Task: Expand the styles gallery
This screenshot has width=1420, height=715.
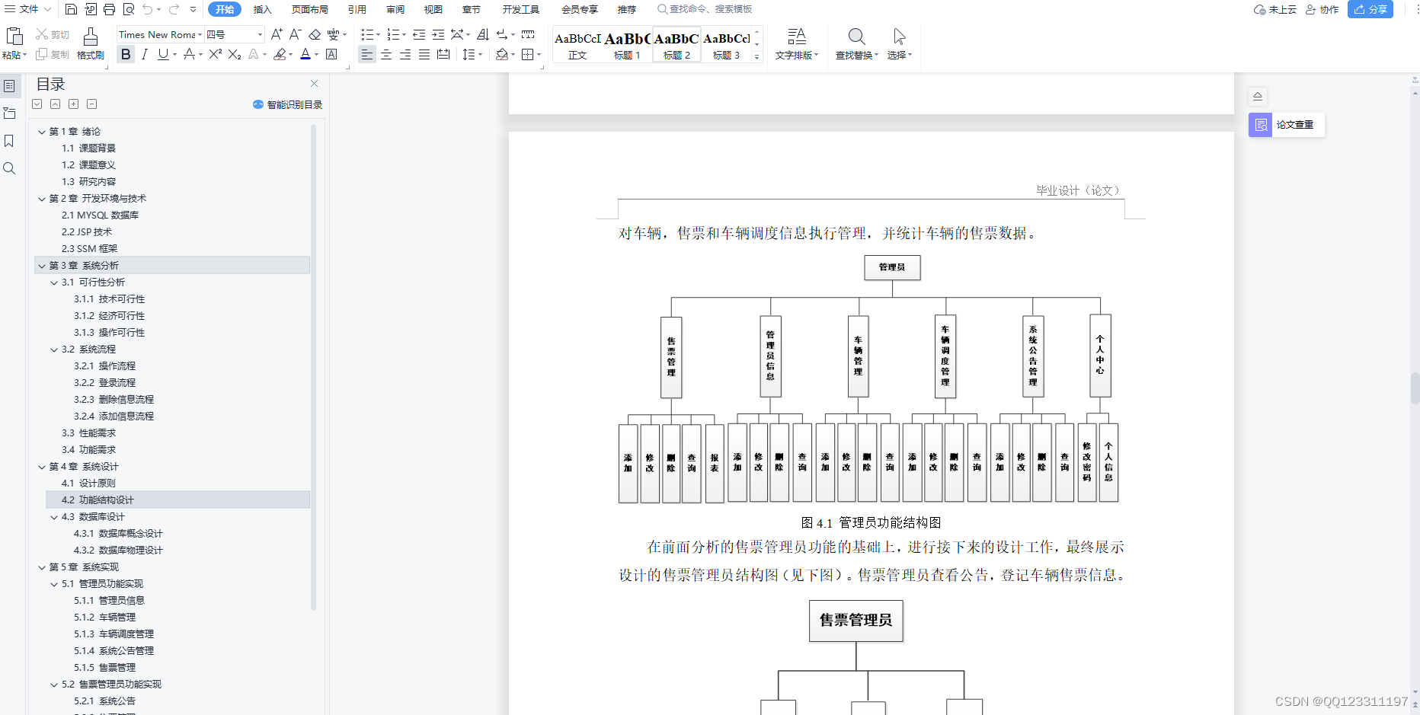Action: [756, 57]
